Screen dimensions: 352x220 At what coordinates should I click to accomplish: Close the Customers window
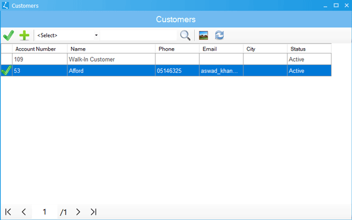point(347,5)
